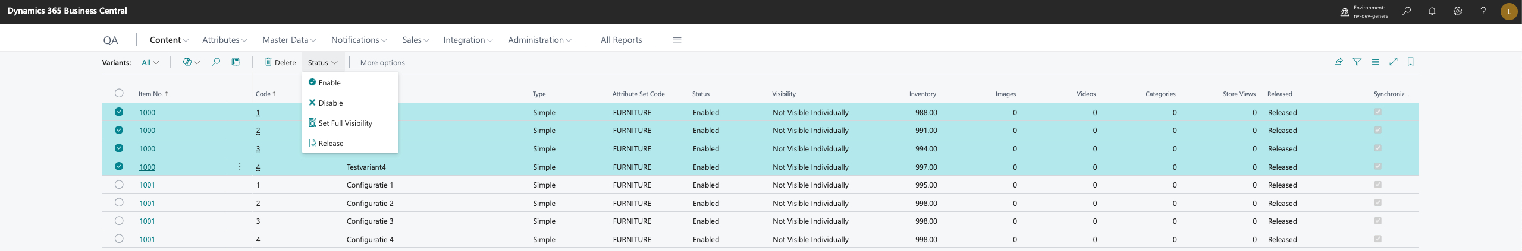Toggle the select-all rows circle
This screenshot has height=251, width=1522.
pos(119,93)
